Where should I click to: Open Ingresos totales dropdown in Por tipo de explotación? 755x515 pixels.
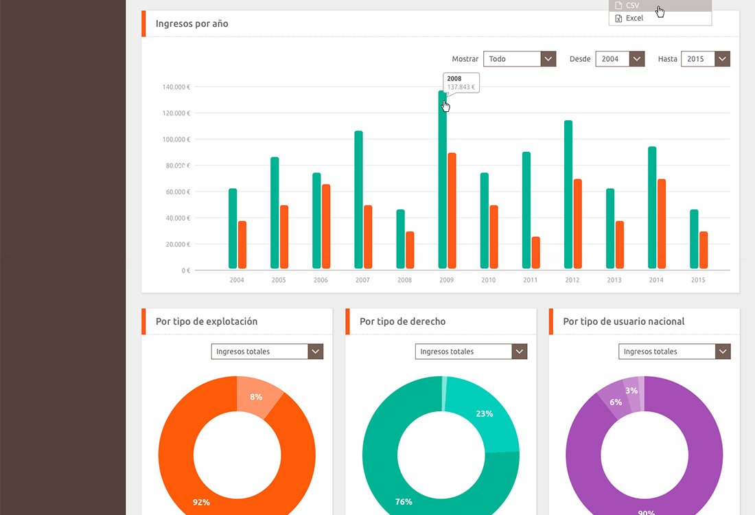[267, 352]
